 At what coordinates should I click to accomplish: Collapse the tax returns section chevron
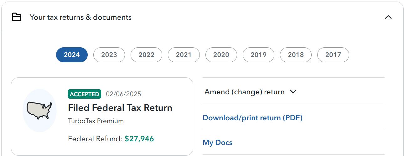(x=388, y=17)
